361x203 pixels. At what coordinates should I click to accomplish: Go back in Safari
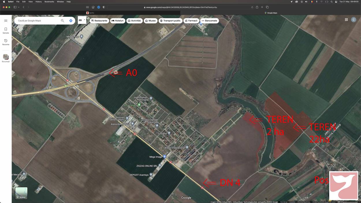pyautogui.click(x=24, y=7)
